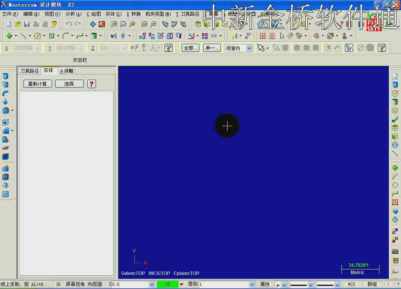This screenshot has height=289, width=401.
Task: Click the Create rectangle tool icon
Action: pyautogui.click(x=52, y=36)
